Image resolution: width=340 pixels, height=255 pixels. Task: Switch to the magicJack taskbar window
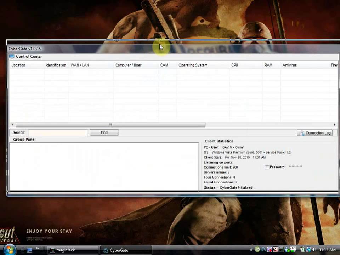73,250
